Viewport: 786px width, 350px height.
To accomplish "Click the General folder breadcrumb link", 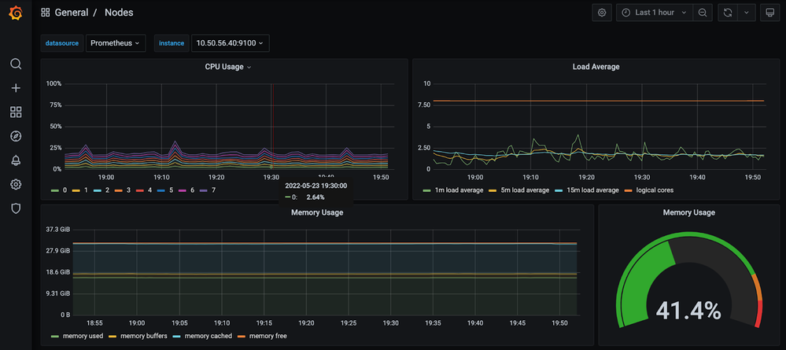I will click(x=71, y=13).
